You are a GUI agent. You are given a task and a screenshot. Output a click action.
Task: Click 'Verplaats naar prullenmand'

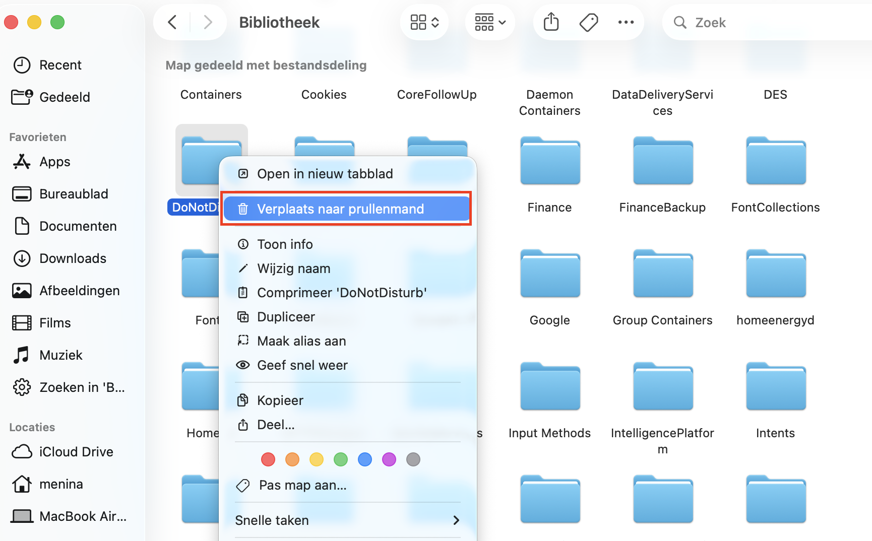[x=341, y=209]
